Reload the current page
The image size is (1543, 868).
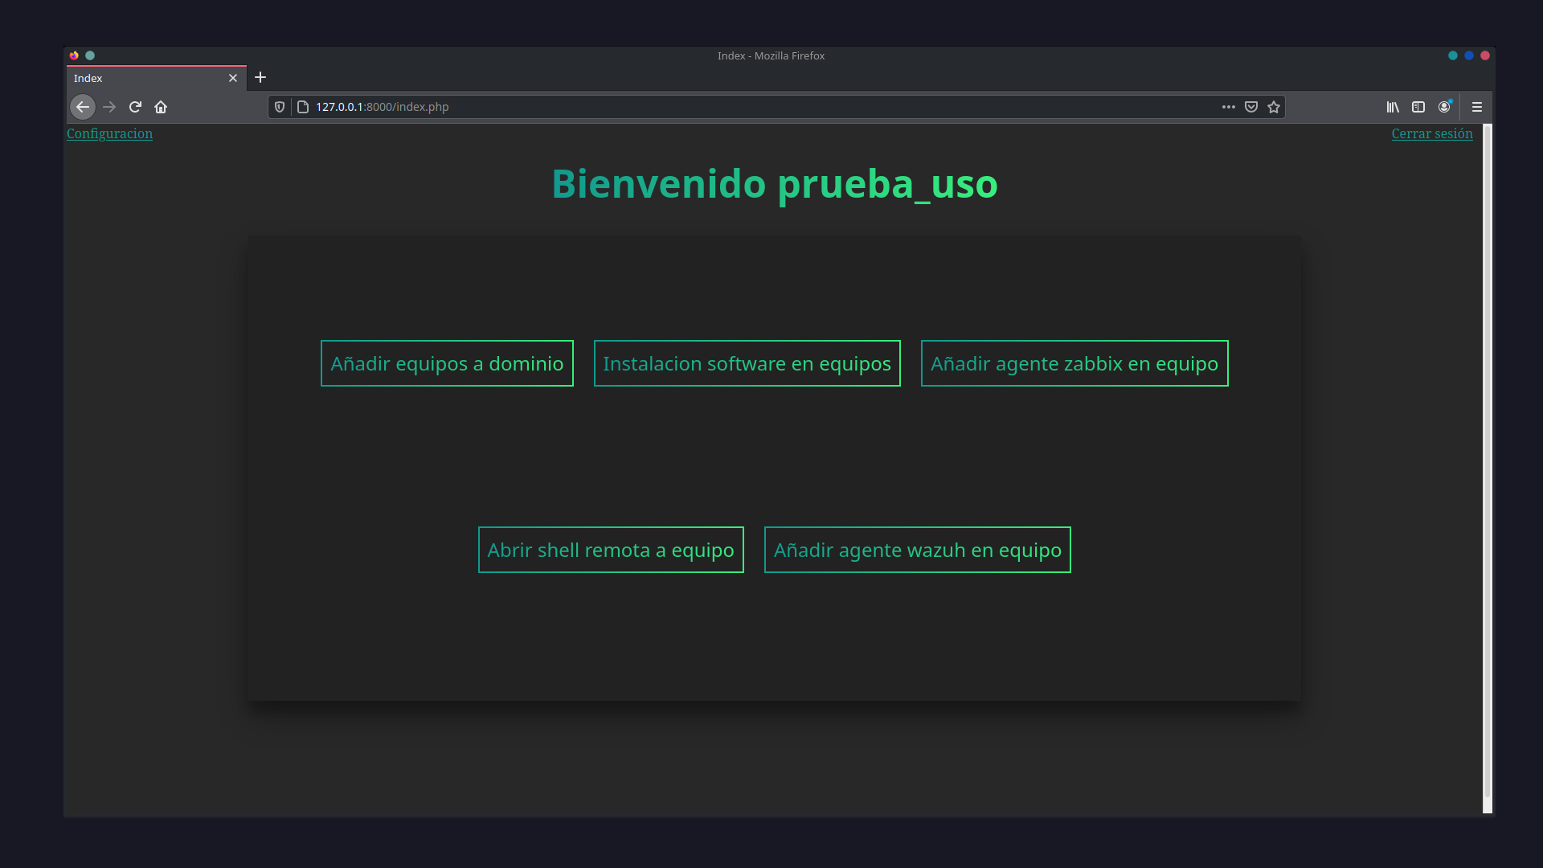[x=135, y=107]
